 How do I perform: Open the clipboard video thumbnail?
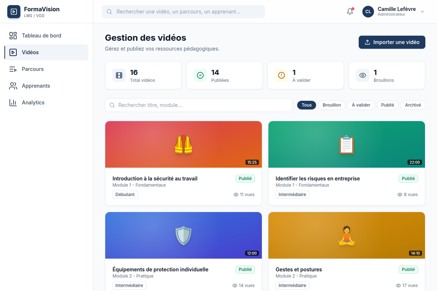coord(347,144)
